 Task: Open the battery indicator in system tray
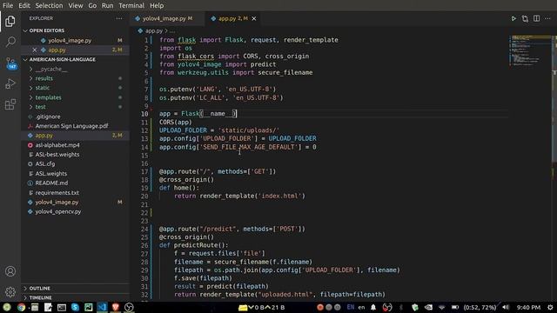point(455,307)
